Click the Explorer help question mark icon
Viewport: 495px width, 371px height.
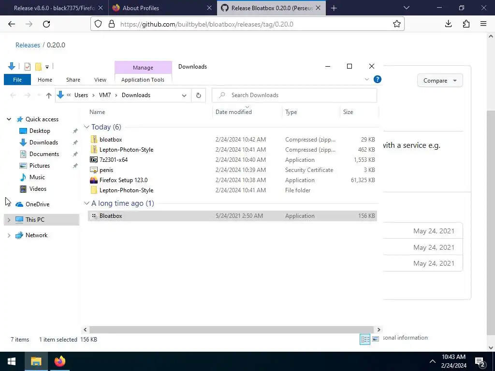pos(377,79)
